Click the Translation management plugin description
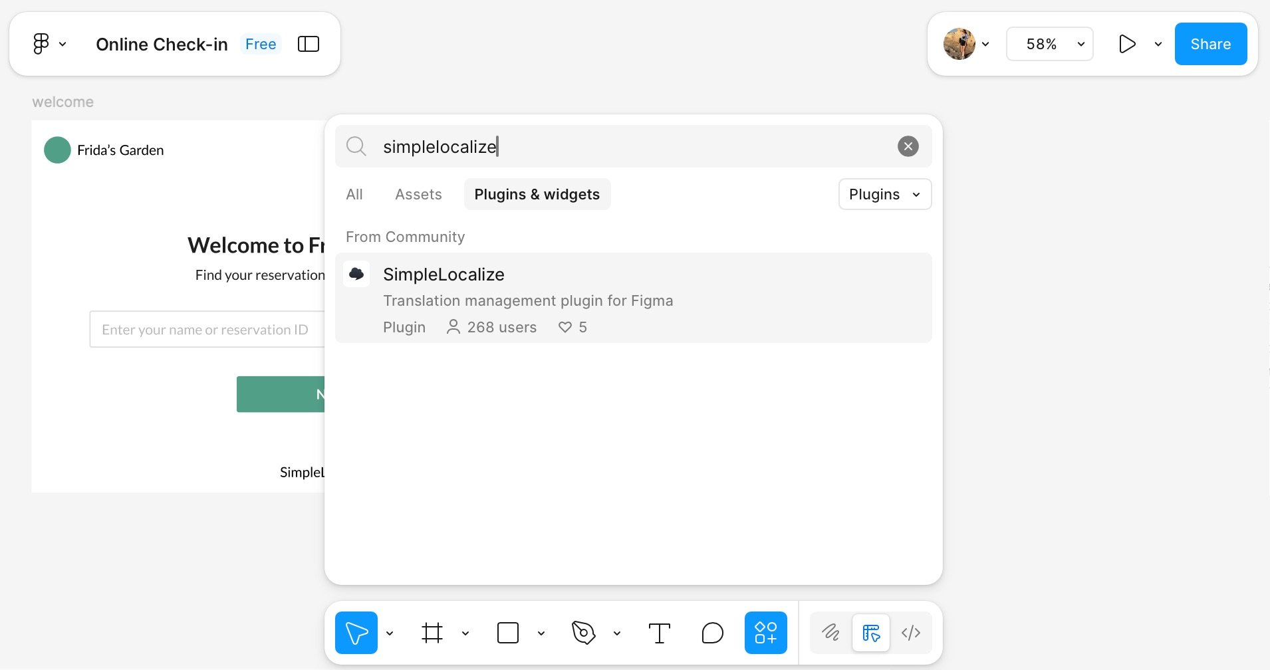Image resolution: width=1270 pixels, height=670 pixels. (x=528, y=300)
